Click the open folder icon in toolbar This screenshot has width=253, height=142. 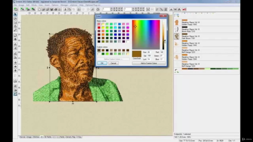coord(43,9)
